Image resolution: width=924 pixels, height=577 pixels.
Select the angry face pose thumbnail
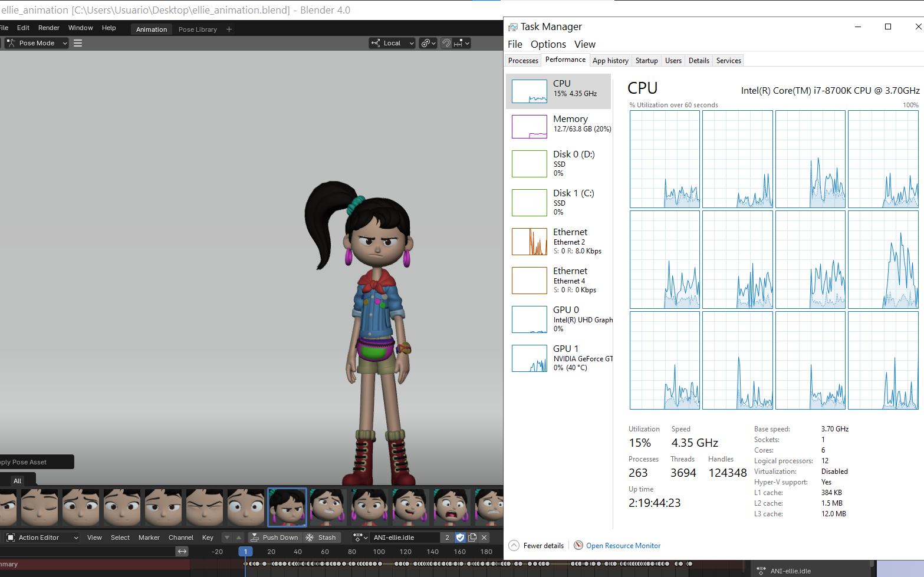point(287,507)
